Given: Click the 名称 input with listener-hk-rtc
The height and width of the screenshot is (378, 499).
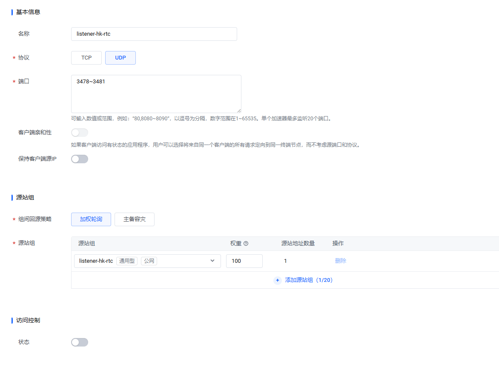Looking at the screenshot, I should pos(154,34).
